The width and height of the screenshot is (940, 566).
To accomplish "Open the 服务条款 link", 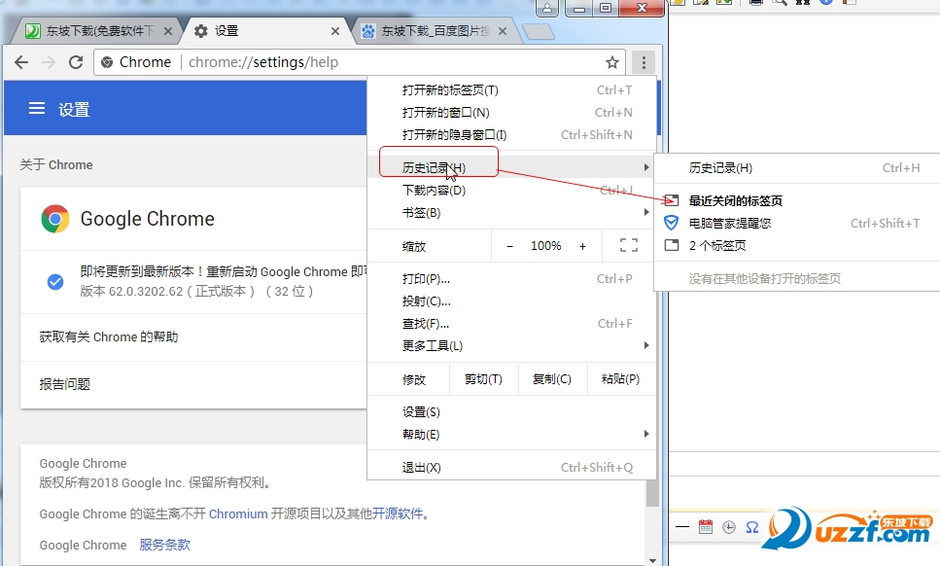I will 164,545.
